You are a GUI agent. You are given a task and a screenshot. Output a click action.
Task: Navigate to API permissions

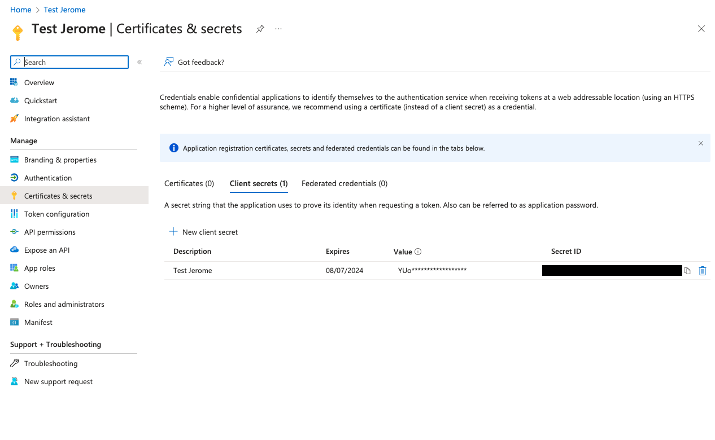pos(50,232)
